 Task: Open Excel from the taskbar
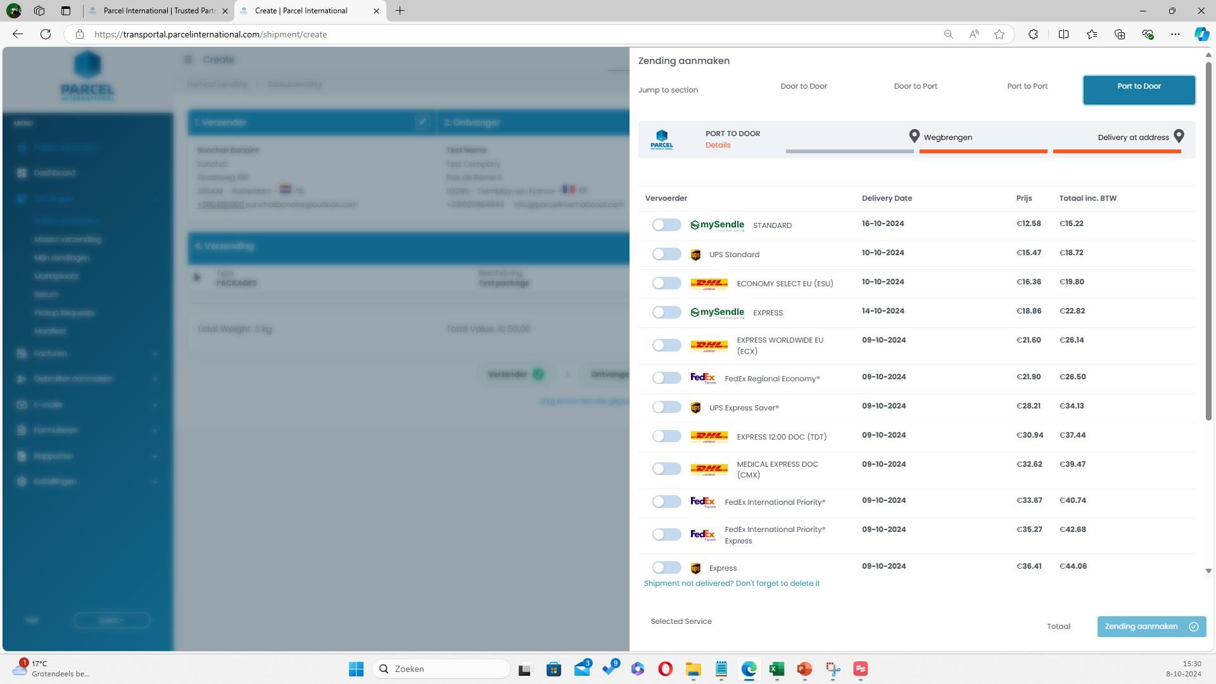pos(776,669)
